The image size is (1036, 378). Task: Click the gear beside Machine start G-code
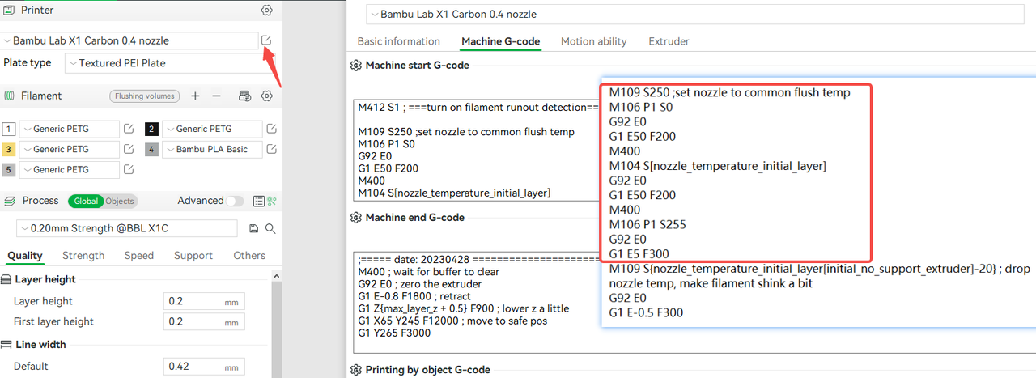(x=355, y=66)
